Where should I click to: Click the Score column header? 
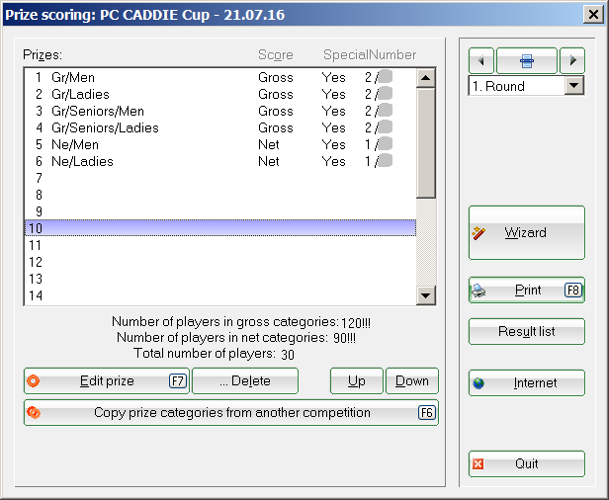(276, 54)
